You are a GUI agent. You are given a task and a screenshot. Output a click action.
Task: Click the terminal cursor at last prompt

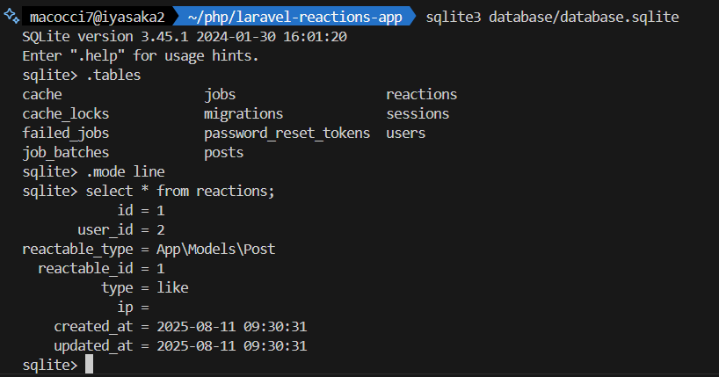coord(89,365)
